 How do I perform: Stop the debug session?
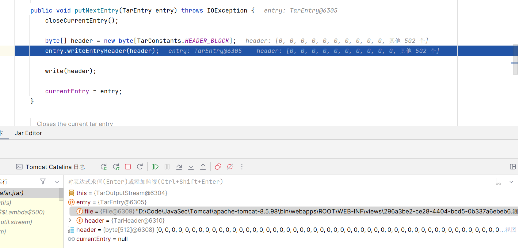pos(128,167)
